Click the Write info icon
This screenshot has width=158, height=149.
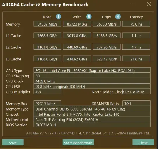(89, 17)
